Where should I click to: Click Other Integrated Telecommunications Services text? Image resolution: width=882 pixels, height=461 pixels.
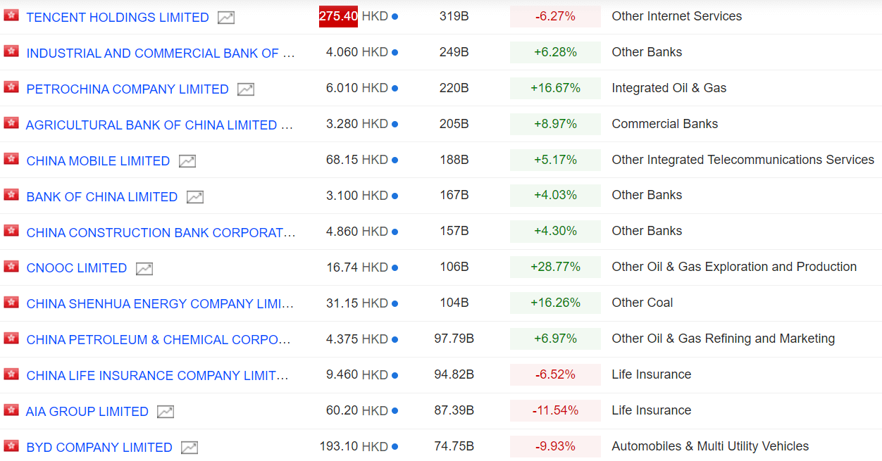pos(743,160)
